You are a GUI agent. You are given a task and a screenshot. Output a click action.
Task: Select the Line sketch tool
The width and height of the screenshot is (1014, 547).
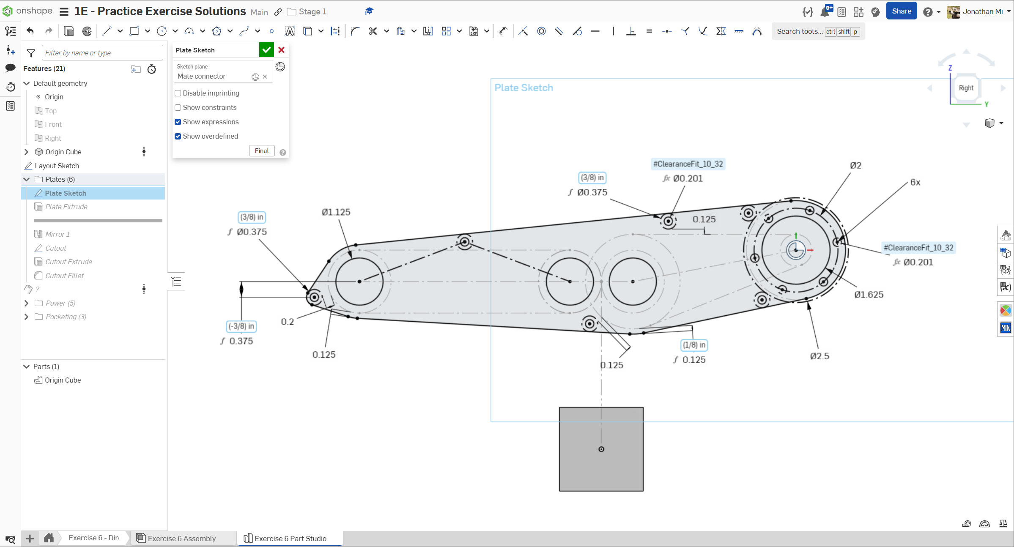107,31
